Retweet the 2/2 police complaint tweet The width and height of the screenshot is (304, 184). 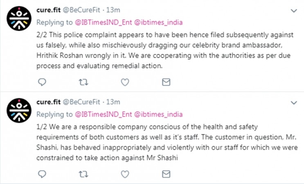pos(83,82)
